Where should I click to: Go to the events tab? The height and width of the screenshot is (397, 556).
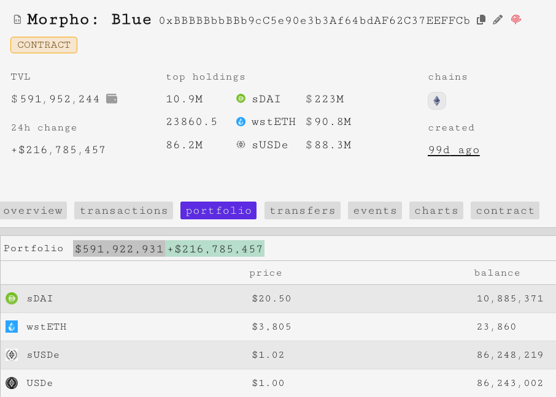coord(375,211)
